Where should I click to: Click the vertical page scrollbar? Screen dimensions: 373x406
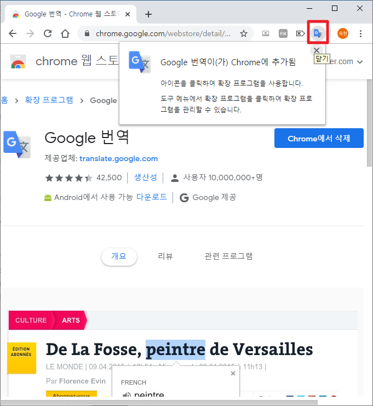(x=369, y=123)
